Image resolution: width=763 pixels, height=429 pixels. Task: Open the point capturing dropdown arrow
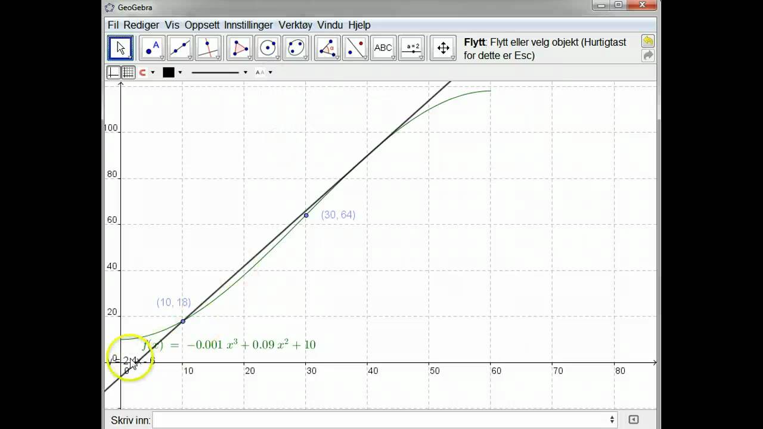[x=153, y=73]
